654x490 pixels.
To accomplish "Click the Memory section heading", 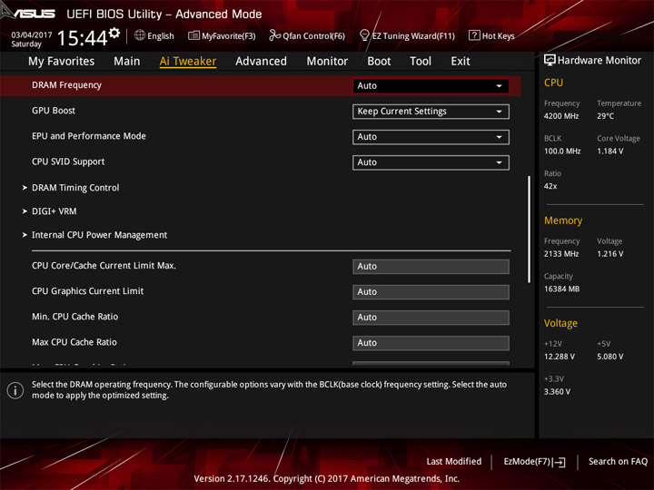I will tap(563, 220).
